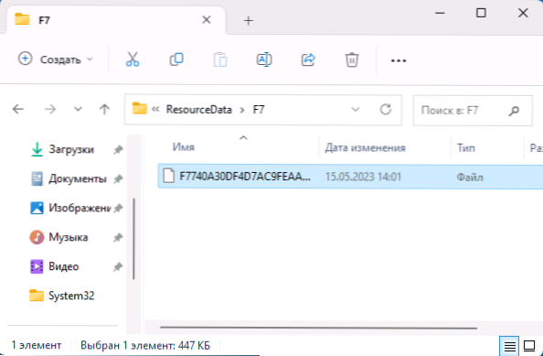This screenshot has width=543, height=356.
Task: Click the Share icon in toolbar
Action: click(308, 59)
